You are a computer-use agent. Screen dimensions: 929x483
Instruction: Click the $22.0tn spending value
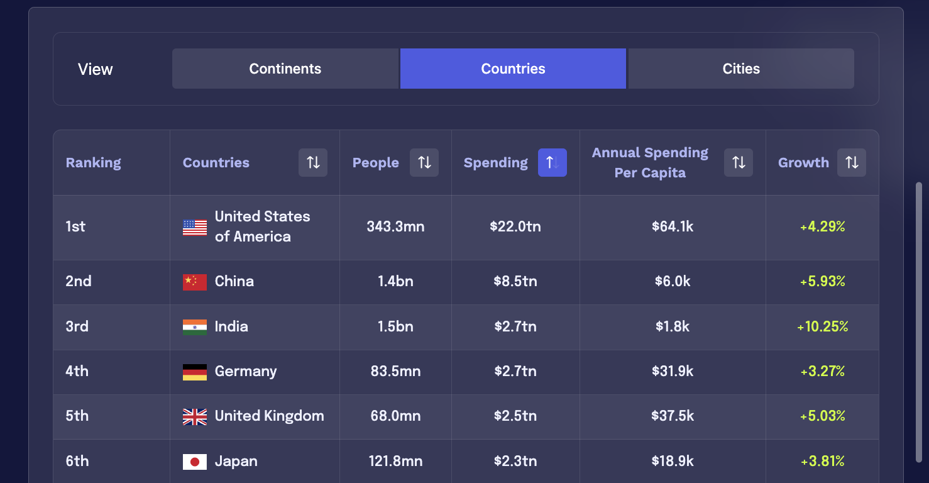(x=515, y=226)
